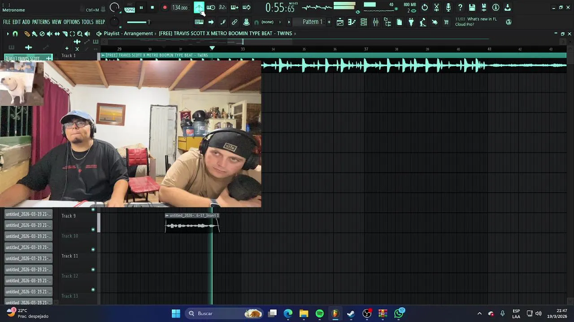This screenshot has height=322, width=574.
Task: Save project with the floppy disk icon
Action: pos(472,7)
